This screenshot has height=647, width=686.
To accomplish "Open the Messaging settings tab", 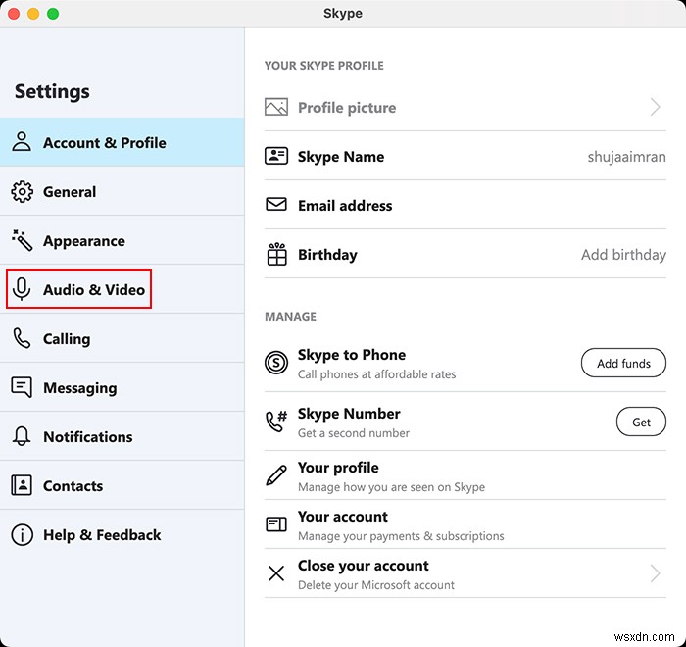I will tap(122, 387).
